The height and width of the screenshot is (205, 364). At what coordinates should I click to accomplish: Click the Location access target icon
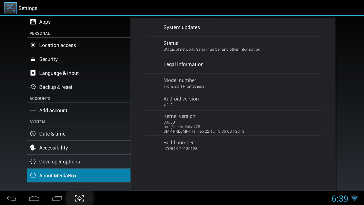click(x=33, y=45)
